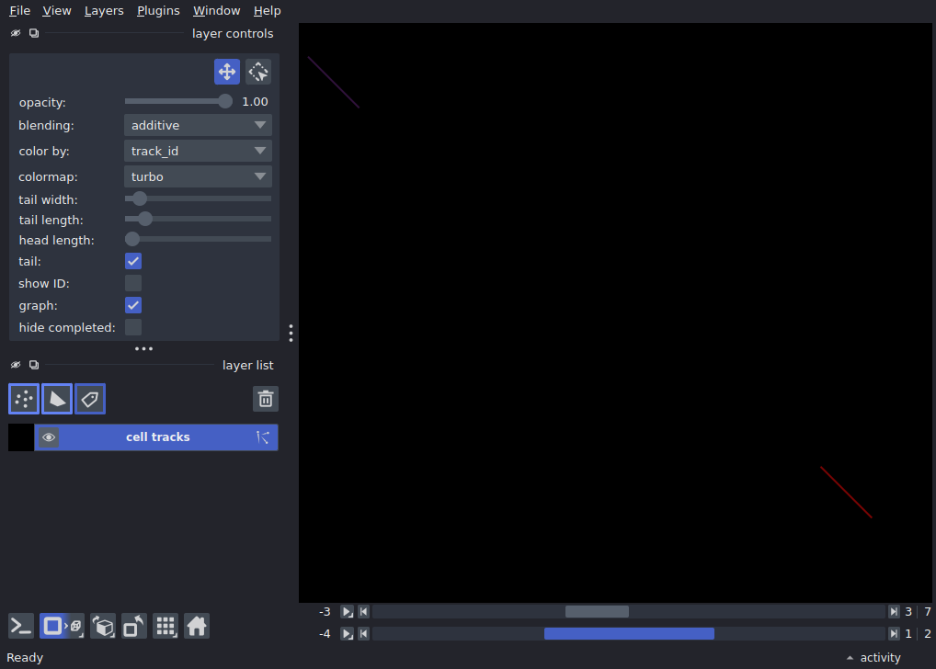Step back one frame on -3 axis
Screen dimensions: 936x669
(363, 612)
